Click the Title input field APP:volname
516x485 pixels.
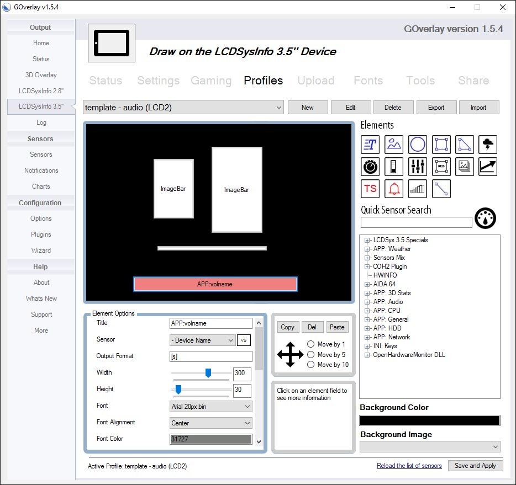[x=210, y=323]
